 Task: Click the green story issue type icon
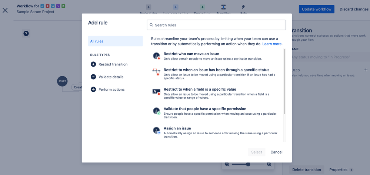[63, 6]
